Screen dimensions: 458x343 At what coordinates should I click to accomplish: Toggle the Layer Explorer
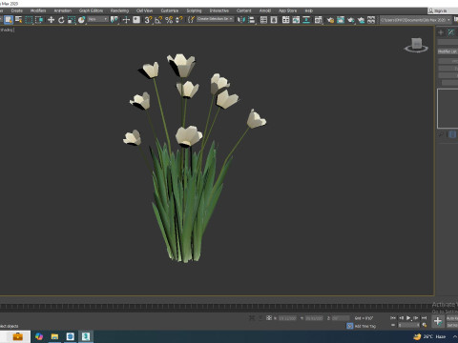(274, 20)
